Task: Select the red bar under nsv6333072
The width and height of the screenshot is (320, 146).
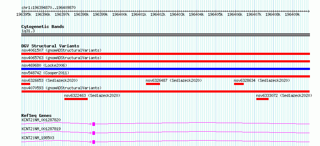Action: (262, 99)
